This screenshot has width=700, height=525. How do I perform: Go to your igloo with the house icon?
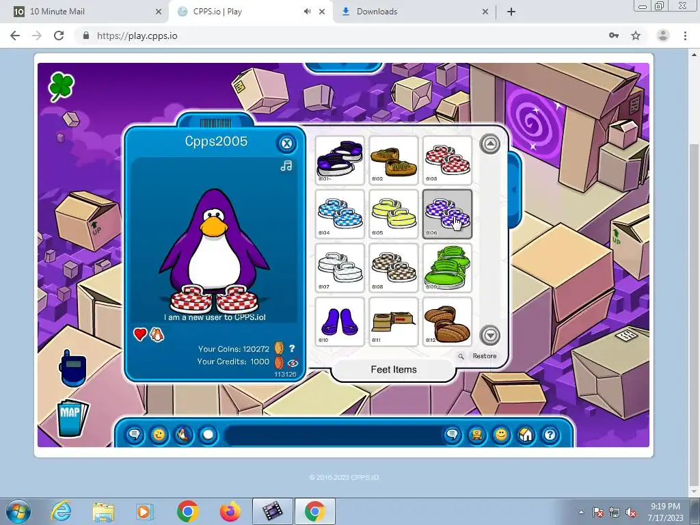point(526,434)
